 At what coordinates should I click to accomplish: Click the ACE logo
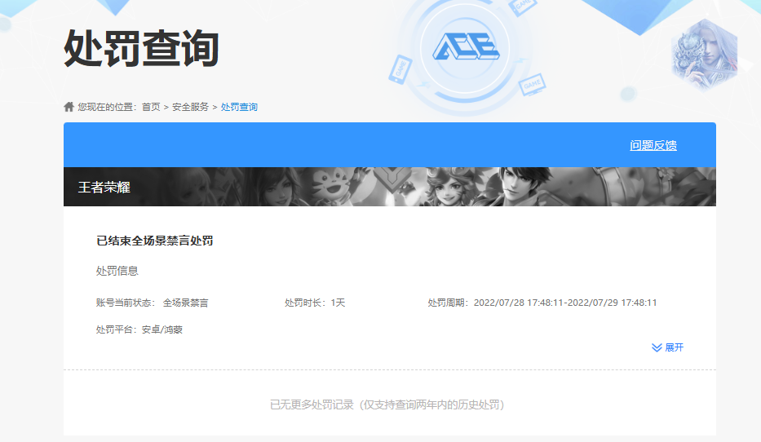pyautogui.click(x=466, y=46)
